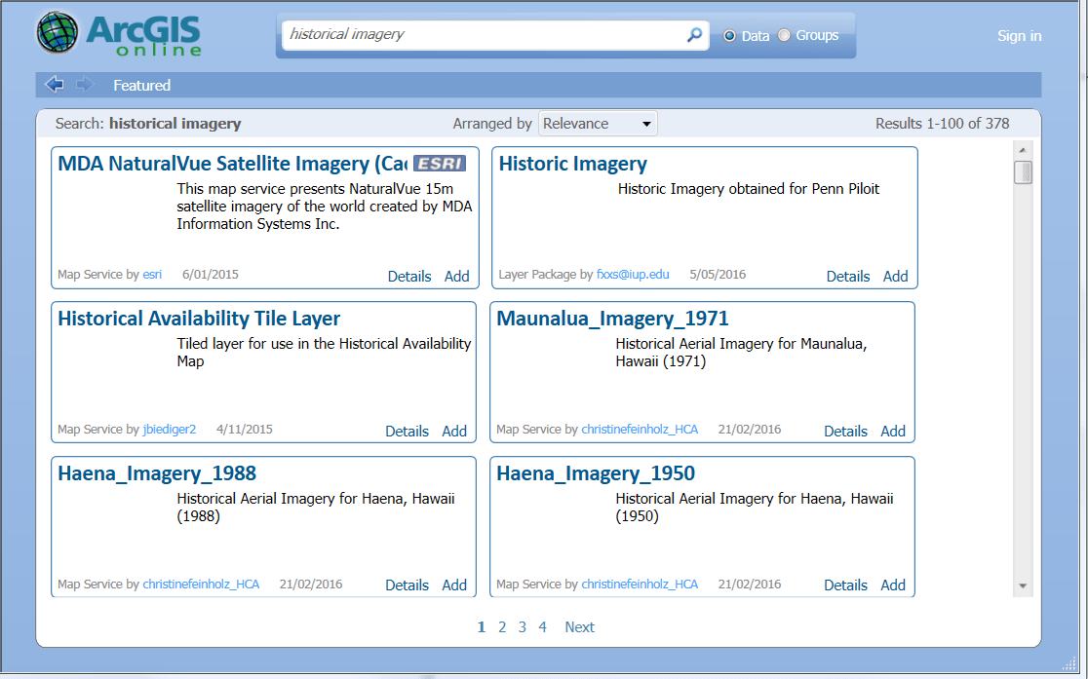Select the Data search scope
Viewport: 1088px width, 679px height.
729,35
